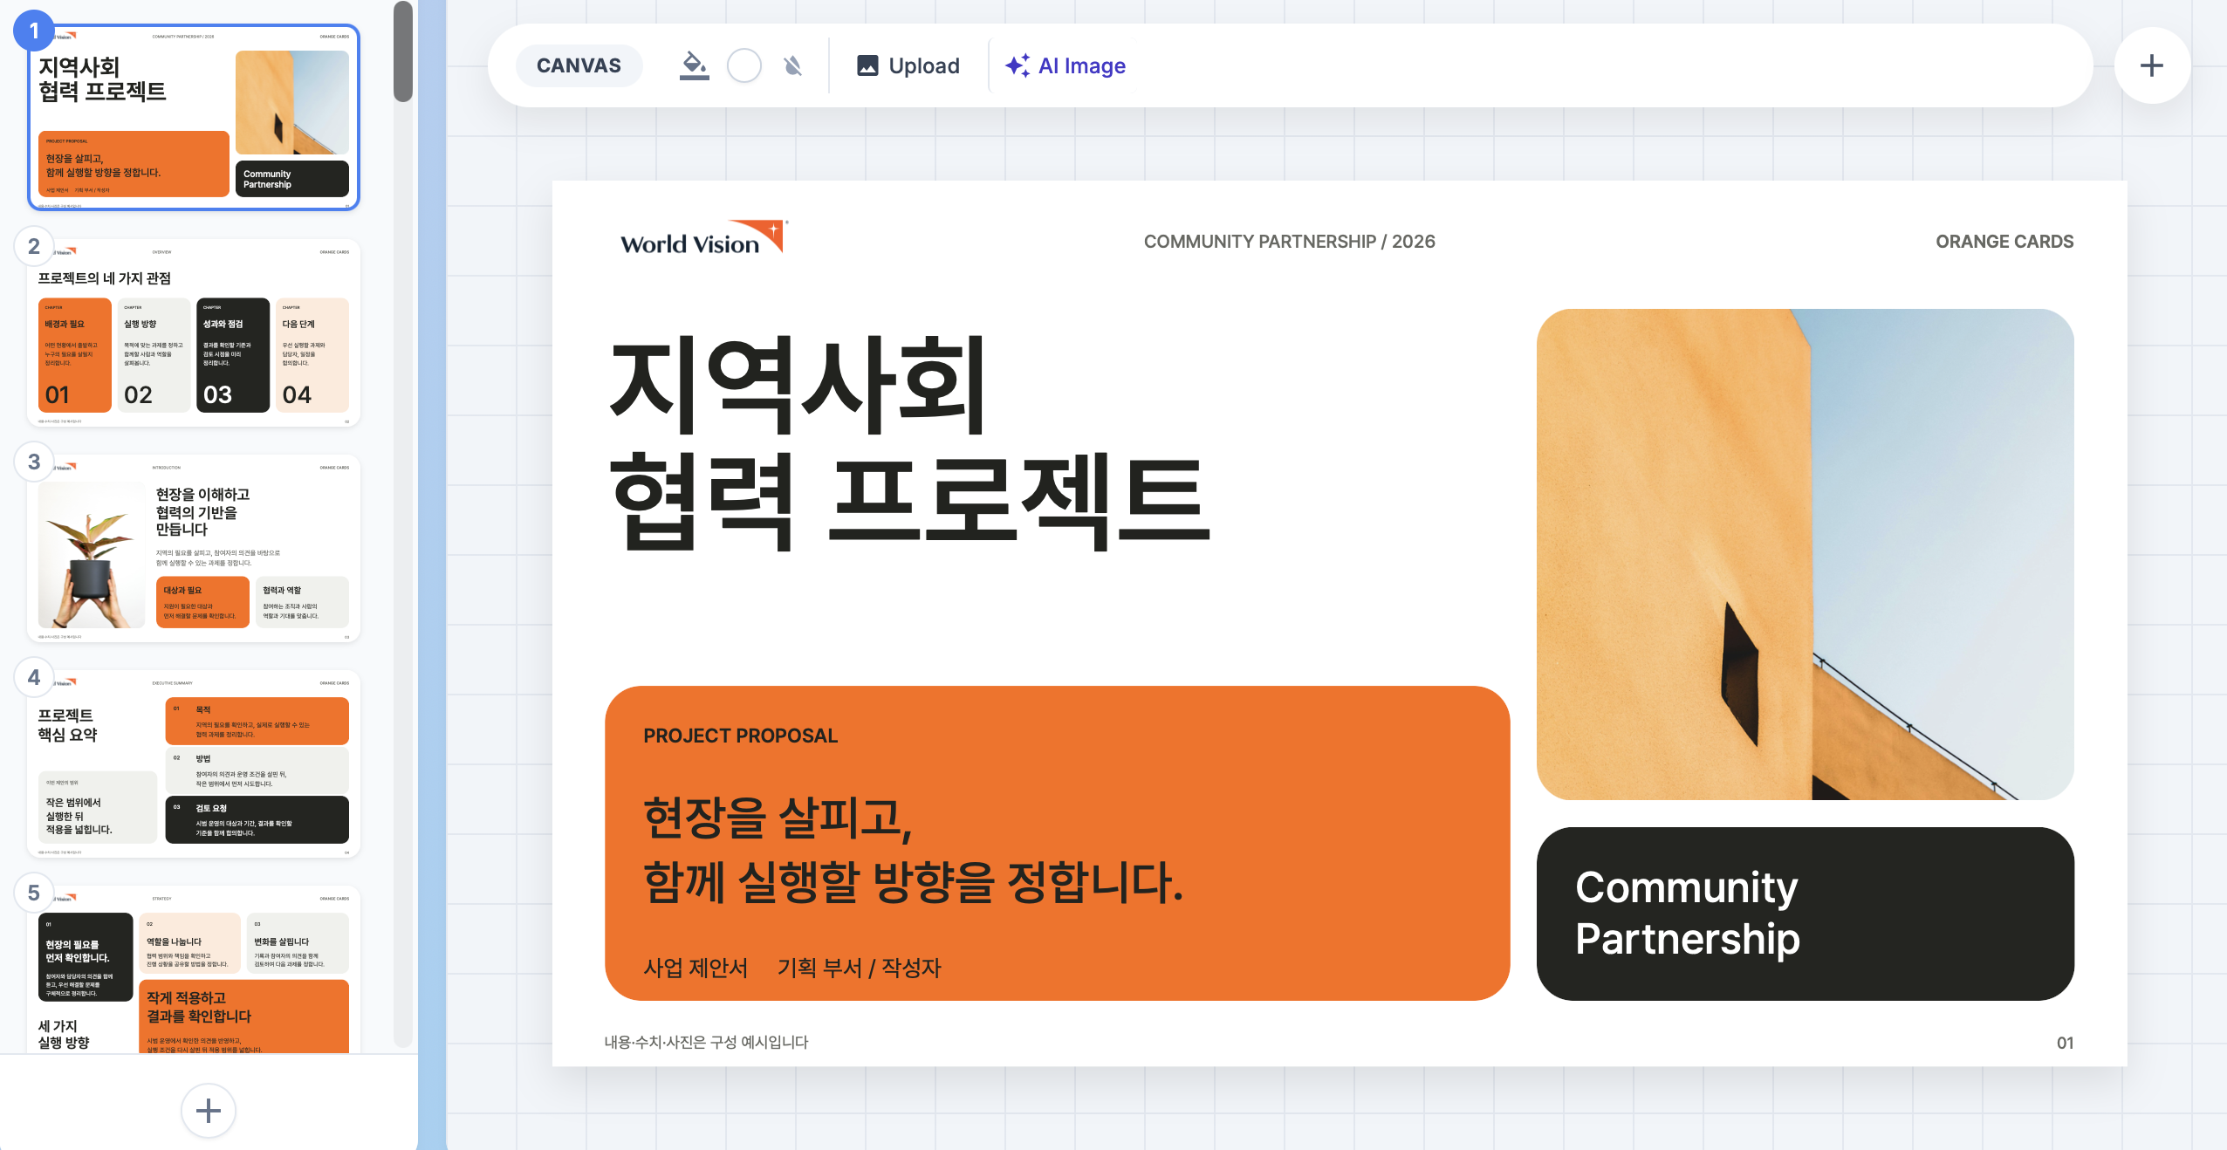This screenshot has width=2227, height=1150.
Task: Select the 사업 제안서 text
Action: coord(696,968)
